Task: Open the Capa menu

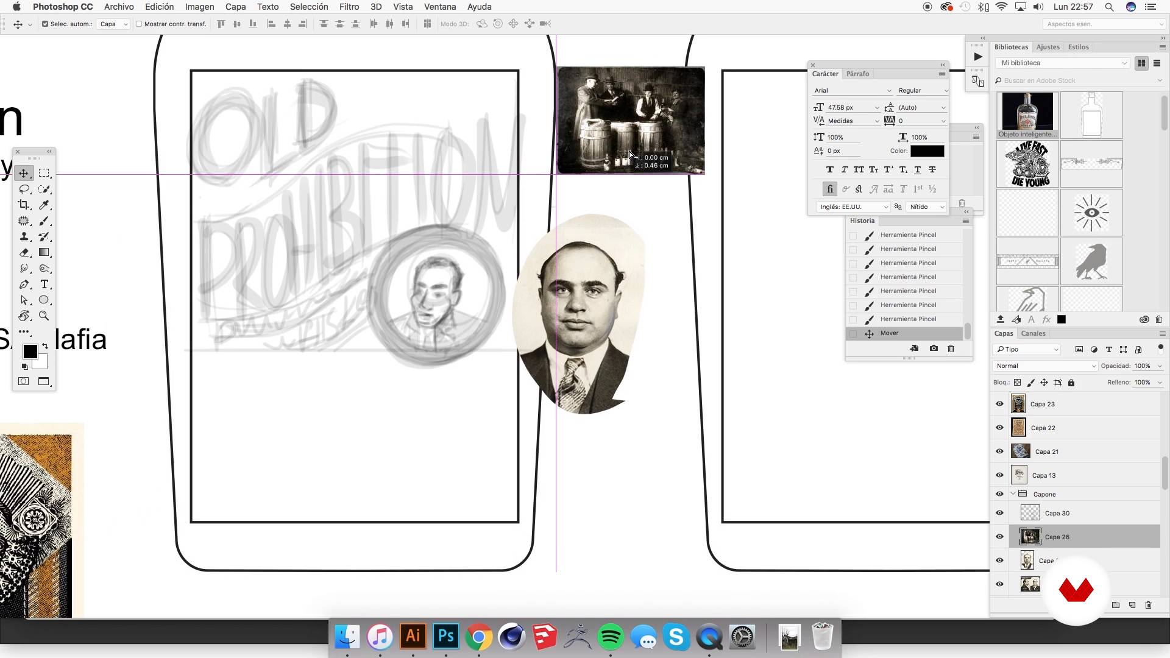Action: [235, 7]
